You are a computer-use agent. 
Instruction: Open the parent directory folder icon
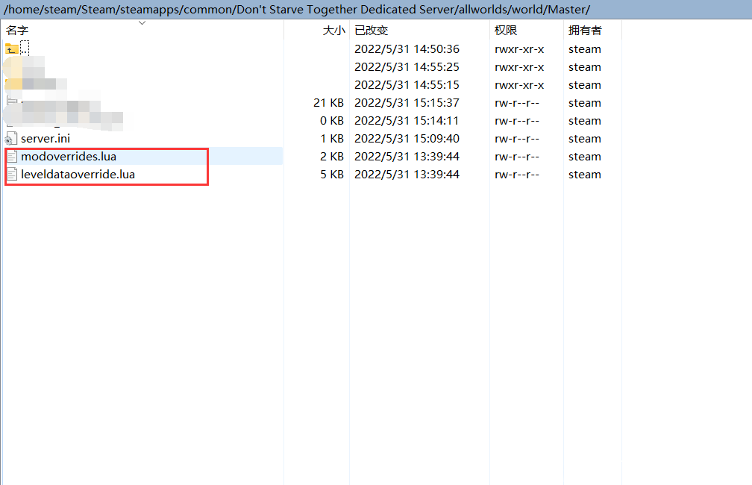pyautogui.click(x=12, y=49)
